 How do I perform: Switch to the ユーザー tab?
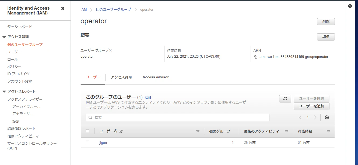tap(93, 77)
